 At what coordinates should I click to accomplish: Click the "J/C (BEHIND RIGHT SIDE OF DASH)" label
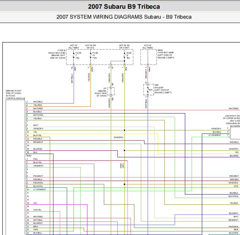click(x=101, y=92)
